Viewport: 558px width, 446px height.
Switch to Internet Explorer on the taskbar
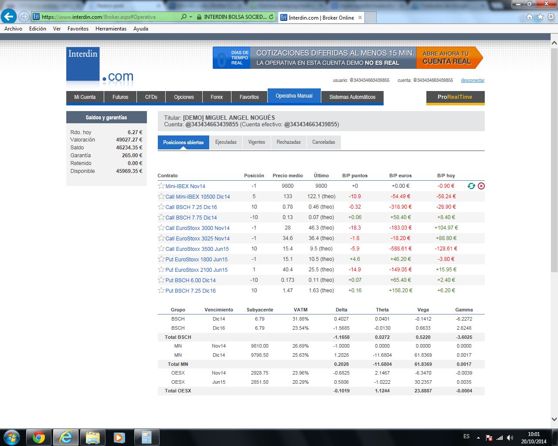66,437
